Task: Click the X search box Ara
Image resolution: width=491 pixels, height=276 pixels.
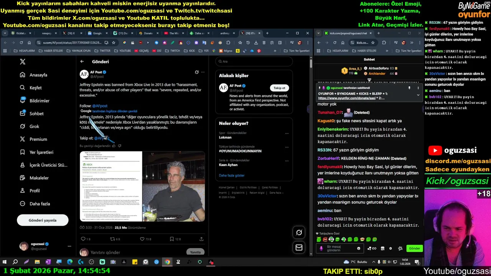Action: [254, 61]
